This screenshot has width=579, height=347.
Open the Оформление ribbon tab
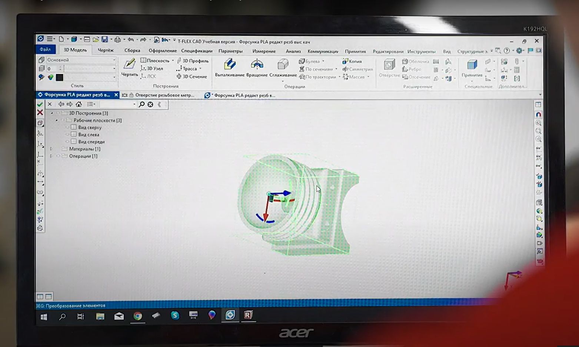(x=163, y=51)
